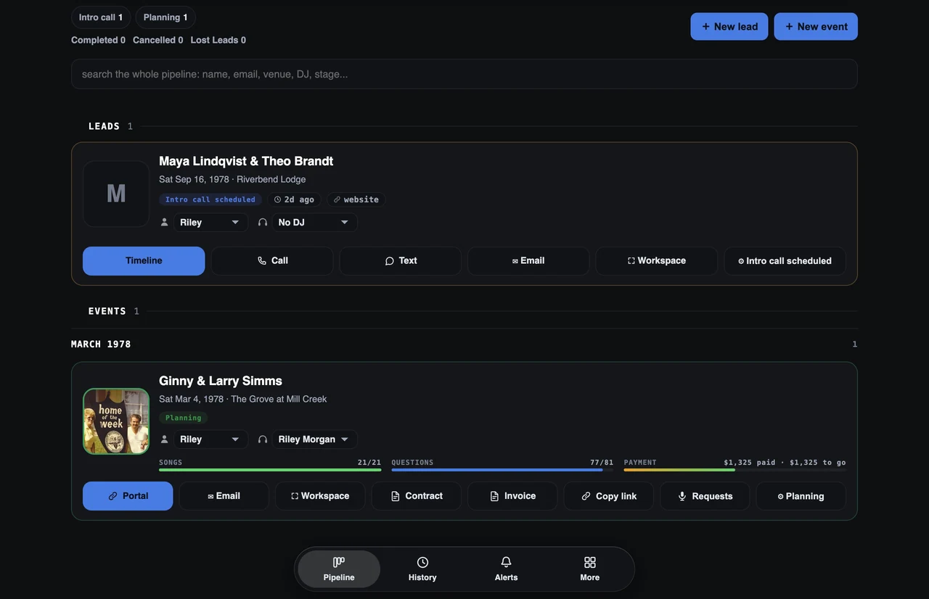
Task: Open the No DJ dropdown for Maya's lead
Action: pyautogui.click(x=314, y=222)
